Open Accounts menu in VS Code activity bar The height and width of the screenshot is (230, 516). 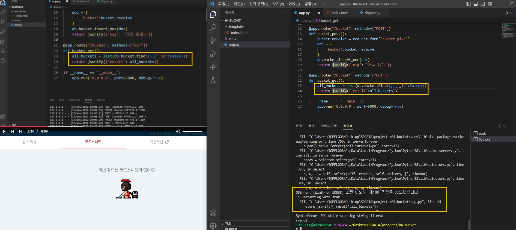(x=213, y=213)
